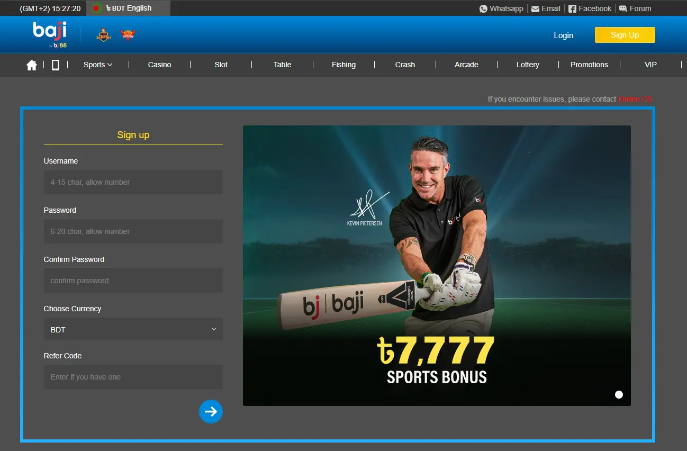This screenshot has width=687, height=451.
Task: Open the first sponsor team badge
Action: (x=104, y=35)
